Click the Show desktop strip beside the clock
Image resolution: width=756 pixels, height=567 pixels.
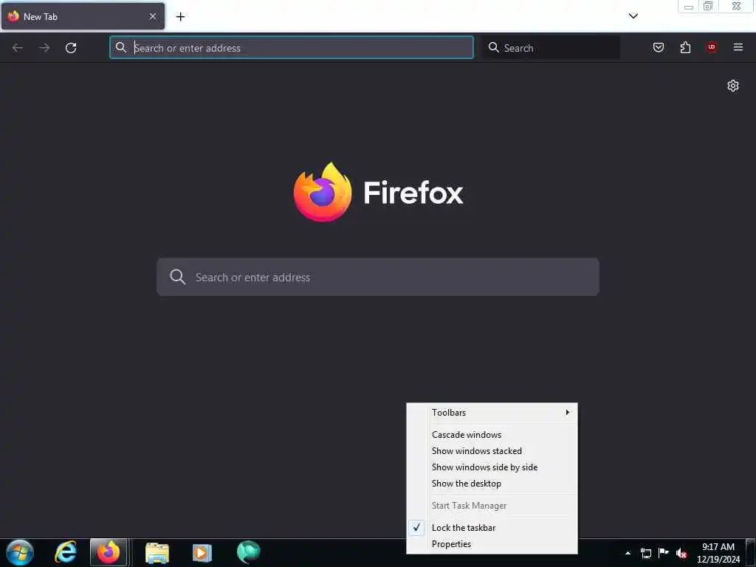[751, 553]
